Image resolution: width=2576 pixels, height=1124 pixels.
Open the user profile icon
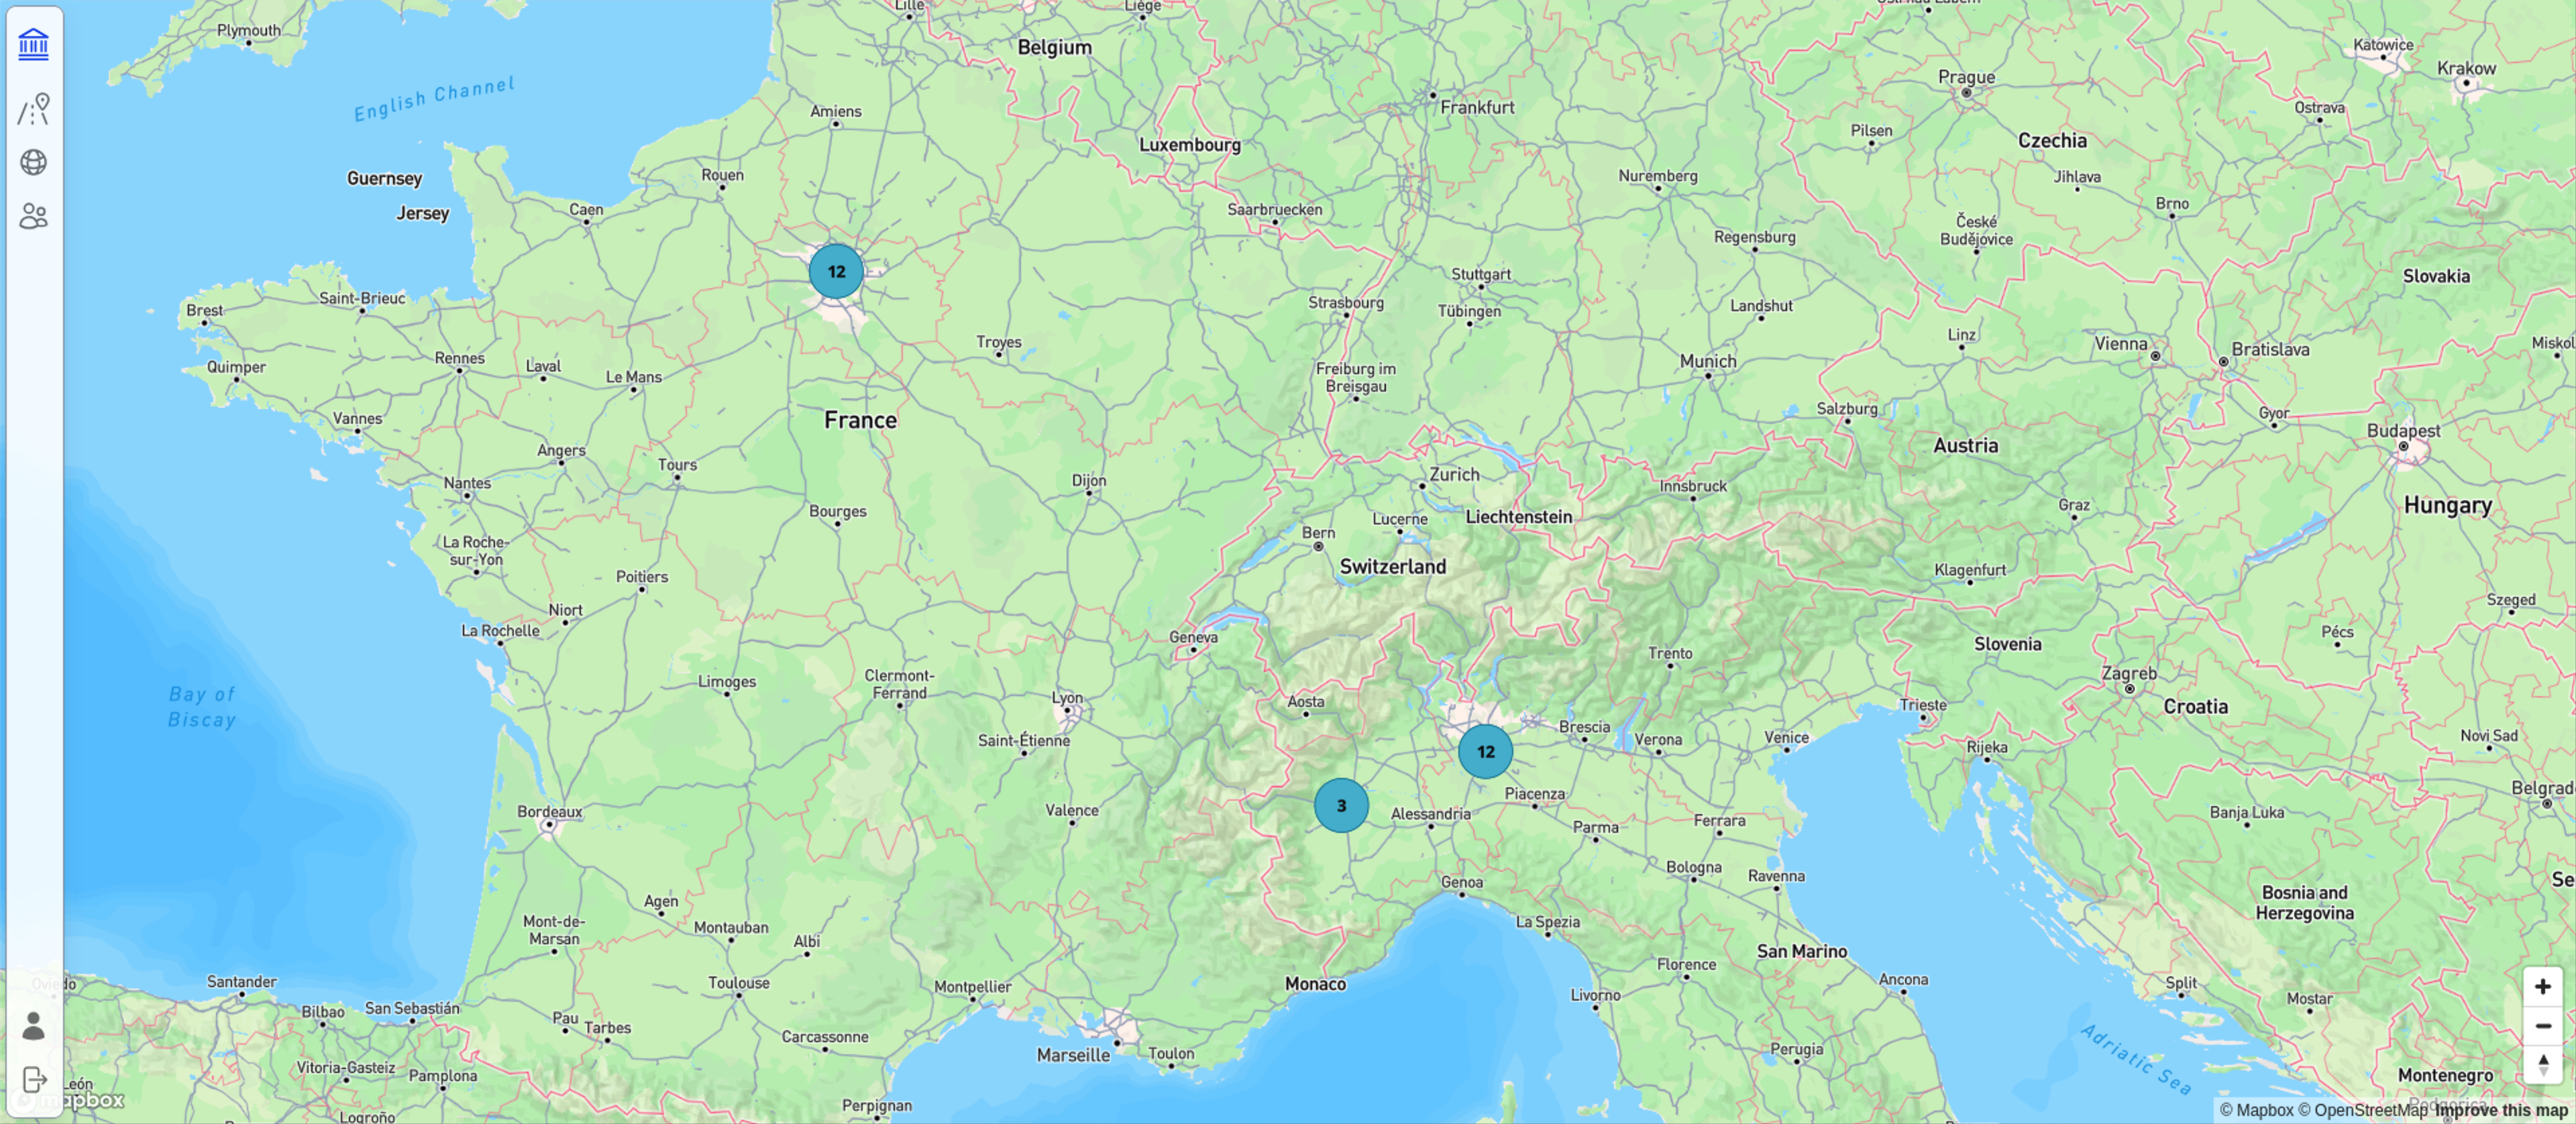(34, 1026)
